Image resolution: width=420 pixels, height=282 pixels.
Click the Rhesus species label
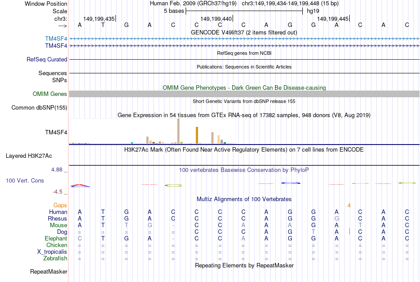click(57, 218)
